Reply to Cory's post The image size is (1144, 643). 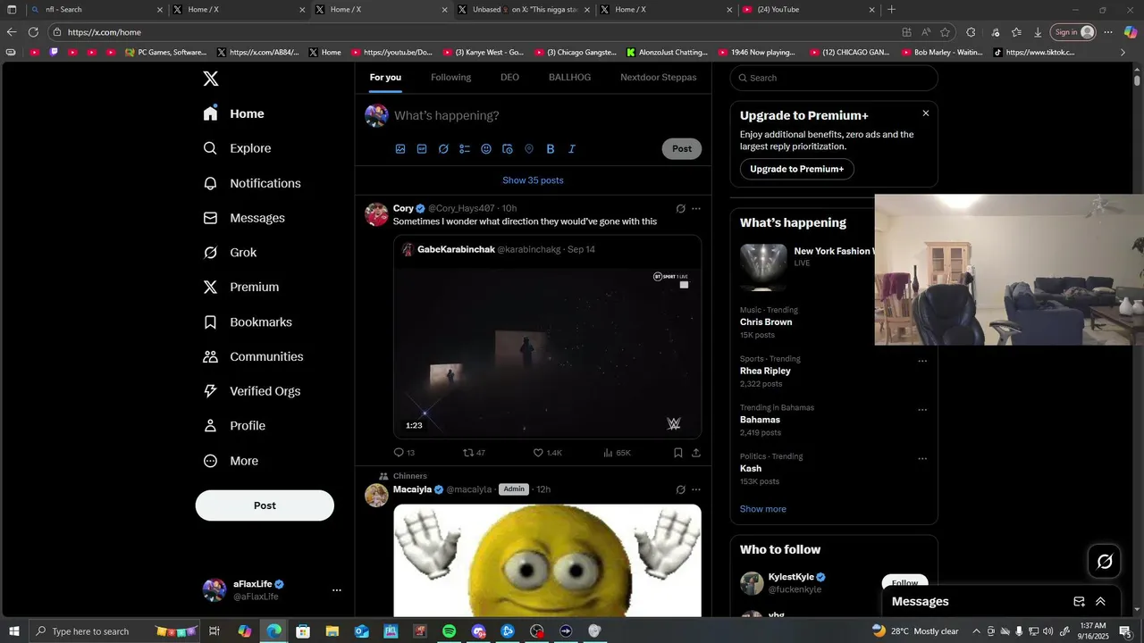(x=404, y=453)
